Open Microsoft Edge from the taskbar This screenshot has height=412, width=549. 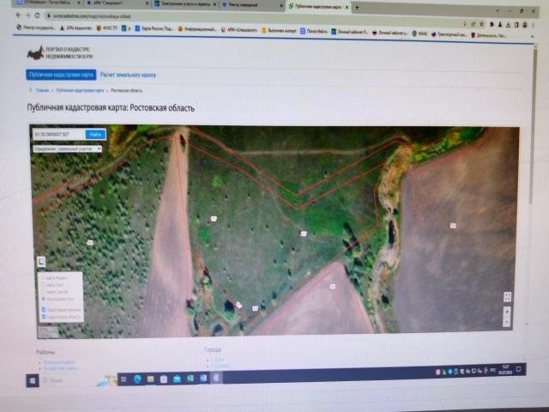[x=137, y=379]
